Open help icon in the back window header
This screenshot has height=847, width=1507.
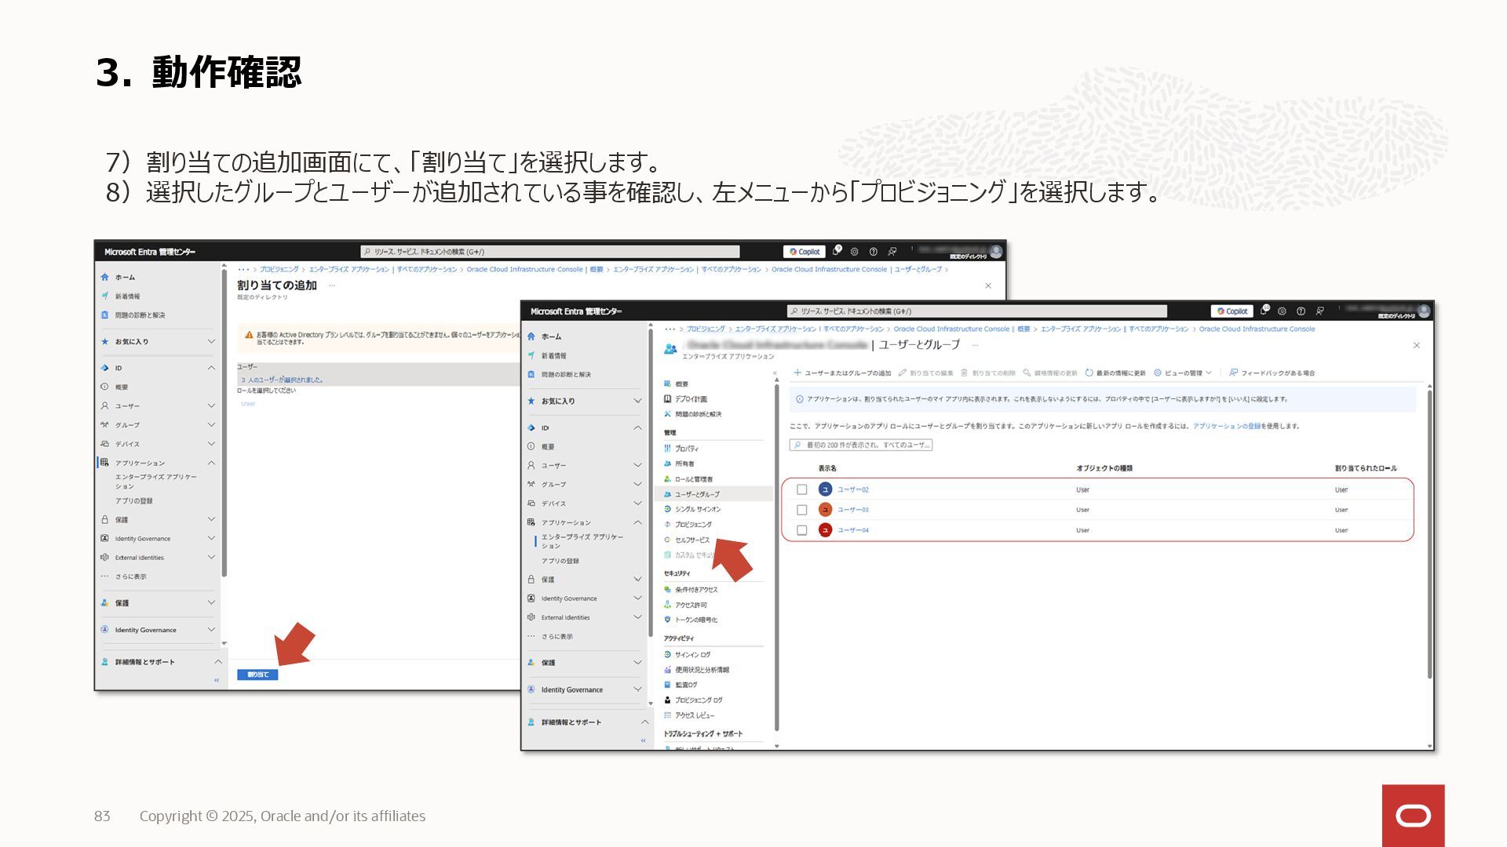tap(873, 252)
